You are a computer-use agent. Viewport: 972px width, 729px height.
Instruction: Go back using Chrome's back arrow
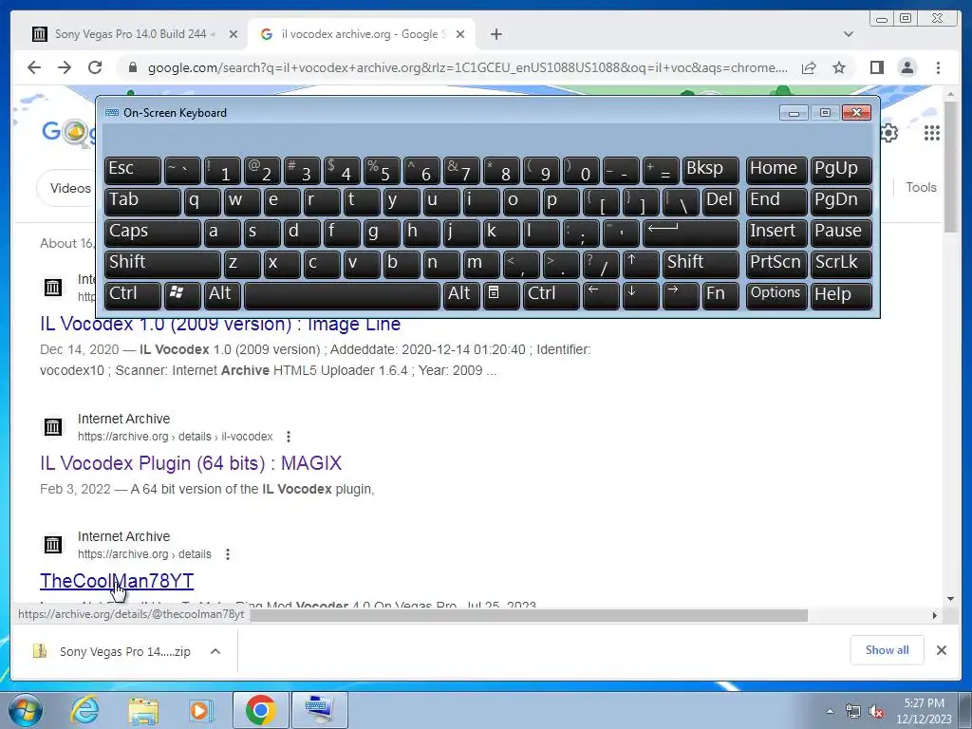coord(34,67)
